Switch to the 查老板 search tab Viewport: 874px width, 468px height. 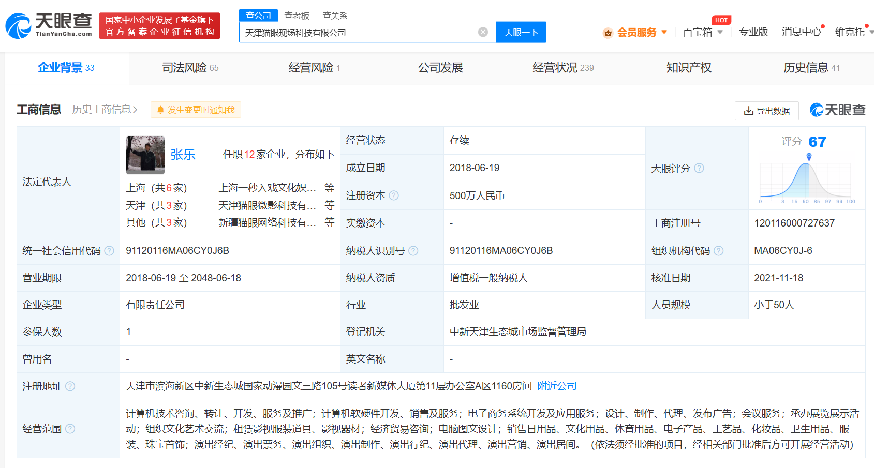pos(297,16)
